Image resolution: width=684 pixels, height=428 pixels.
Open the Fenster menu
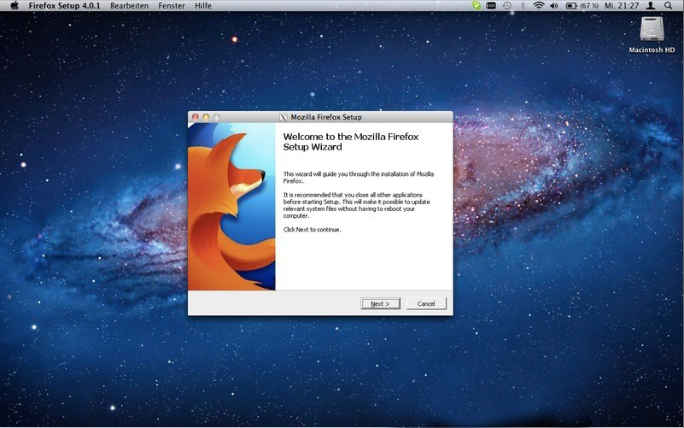(171, 6)
